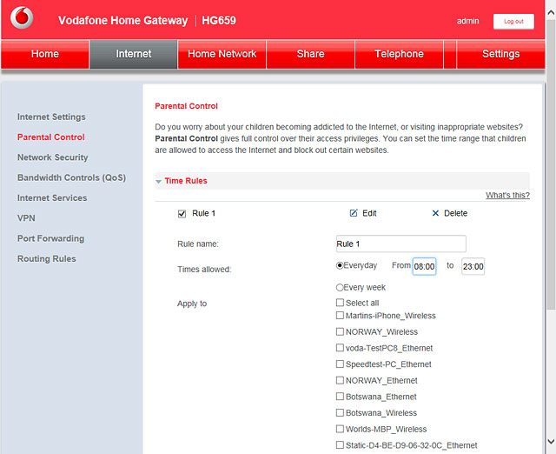Switch to the Home Network tab
Viewport: 556px width, 454px height.
pos(222,54)
